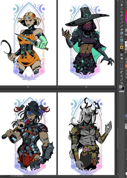The height and width of the screenshot is (178, 127).
Task: Open page 23 thumbnail with wide-hat witch
Action: [86, 43]
